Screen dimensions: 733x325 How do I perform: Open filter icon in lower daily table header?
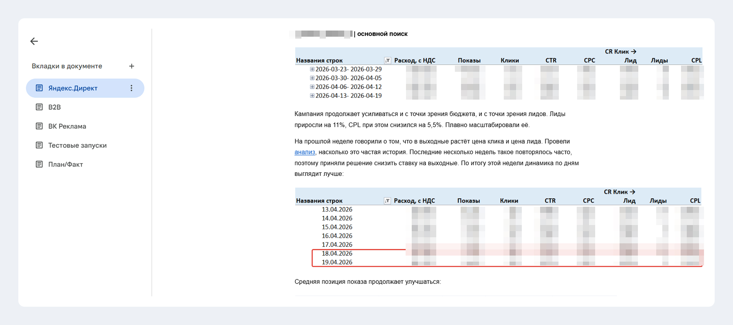pos(387,201)
